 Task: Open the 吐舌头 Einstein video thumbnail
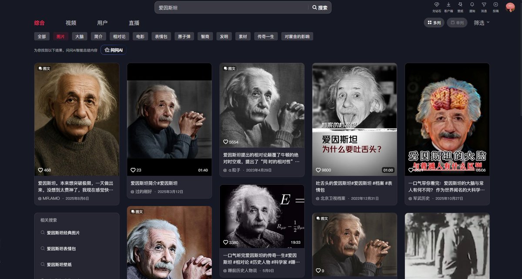pos(355,120)
